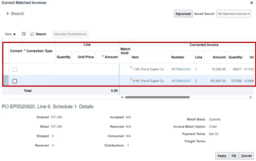Click the unit price 0.1122 cell
The width and height of the screenshot is (256, 161).
click(249, 69)
